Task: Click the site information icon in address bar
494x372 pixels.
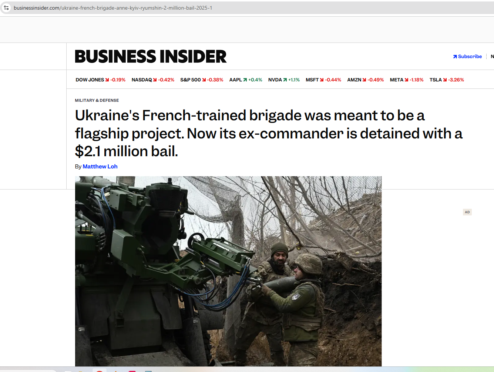Action: [x=6, y=8]
